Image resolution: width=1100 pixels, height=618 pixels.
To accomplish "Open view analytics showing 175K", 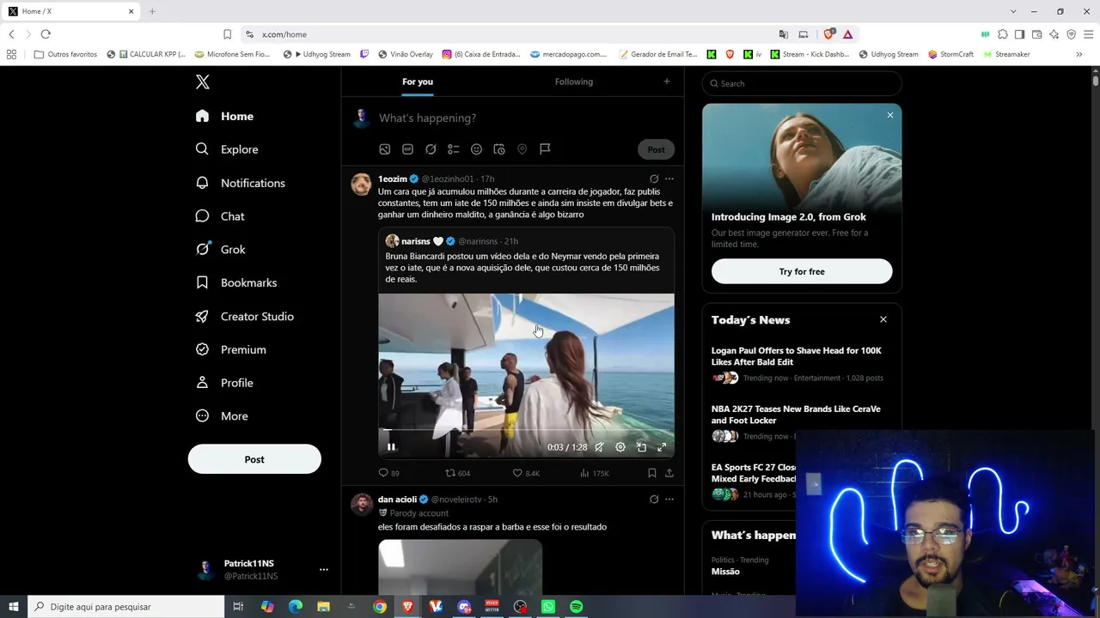I will tap(595, 473).
